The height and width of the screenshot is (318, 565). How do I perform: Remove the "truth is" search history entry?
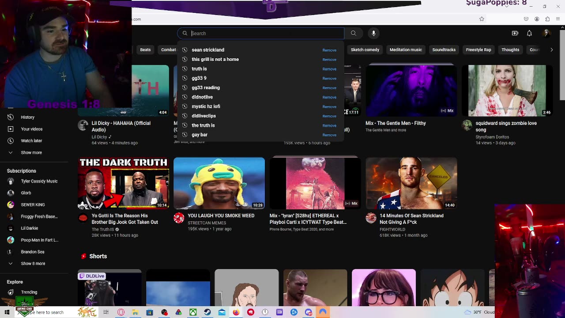coord(329,69)
